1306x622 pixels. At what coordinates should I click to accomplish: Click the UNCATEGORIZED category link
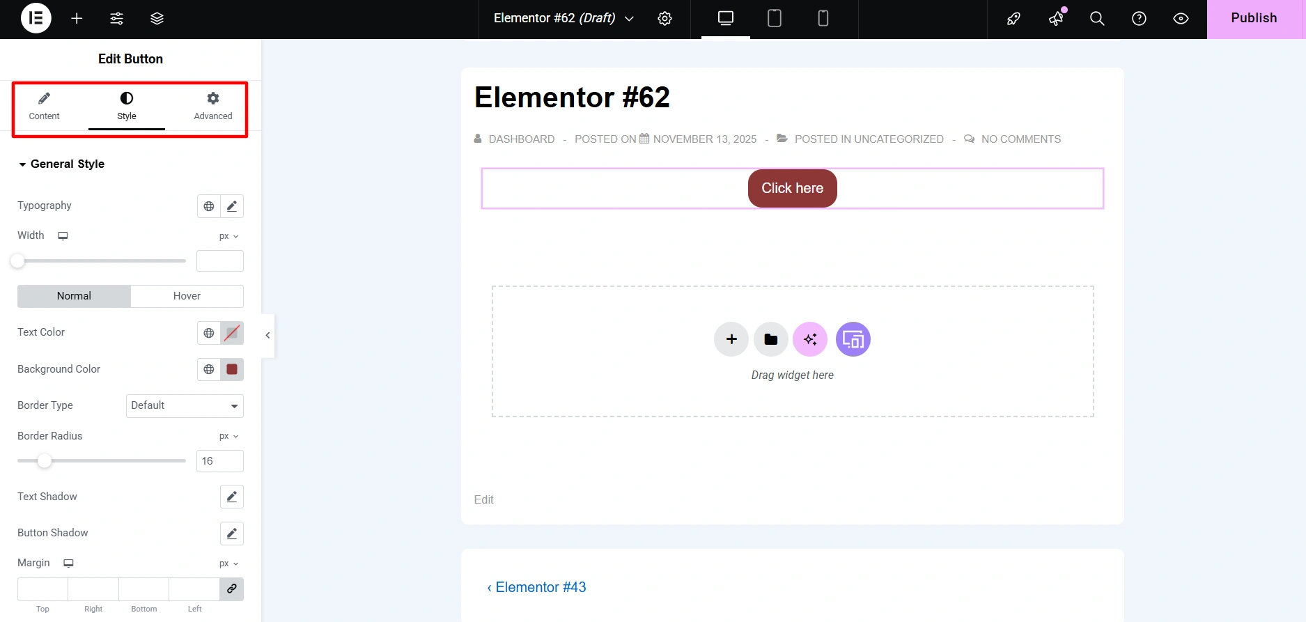click(899, 139)
